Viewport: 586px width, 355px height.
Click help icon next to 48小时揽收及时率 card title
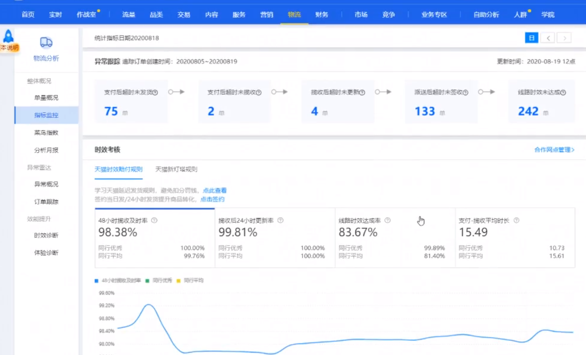click(154, 220)
